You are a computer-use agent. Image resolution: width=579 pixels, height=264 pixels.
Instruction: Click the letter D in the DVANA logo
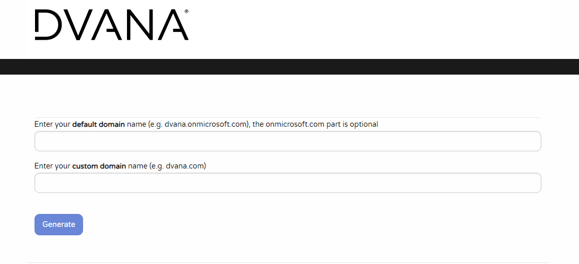pos(48,25)
